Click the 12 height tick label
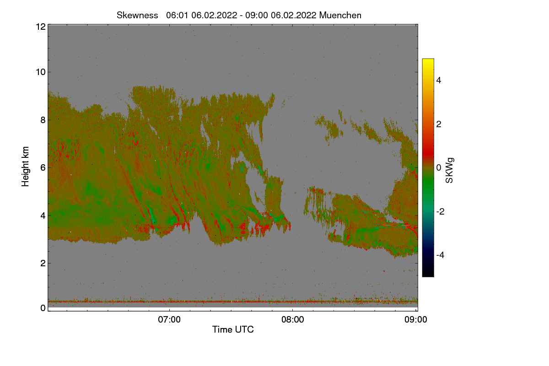This screenshot has width=549, height=366. (x=40, y=27)
